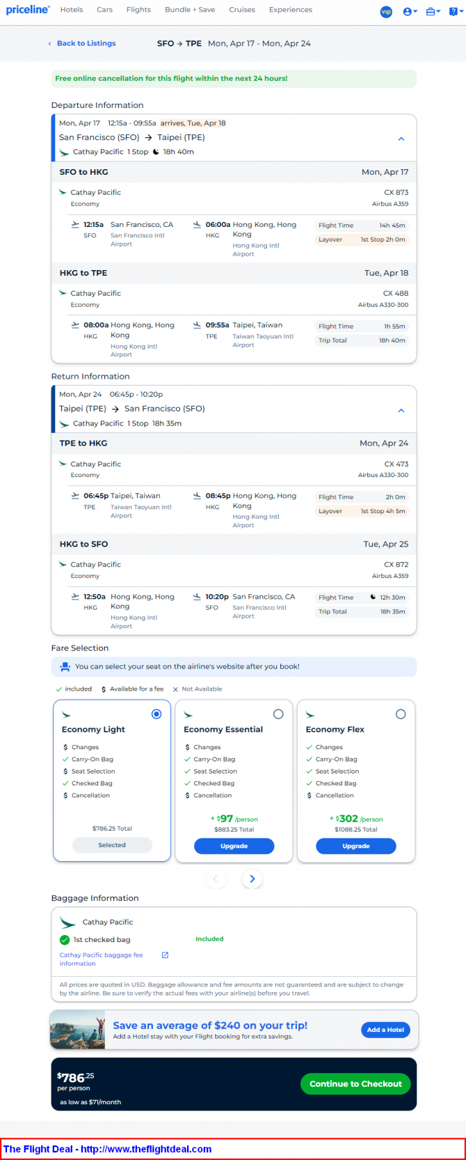Screen dimensions: 466x1160
Task: Select the Economy Essential fare radio button
Action: pyautogui.click(x=278, y=714)
